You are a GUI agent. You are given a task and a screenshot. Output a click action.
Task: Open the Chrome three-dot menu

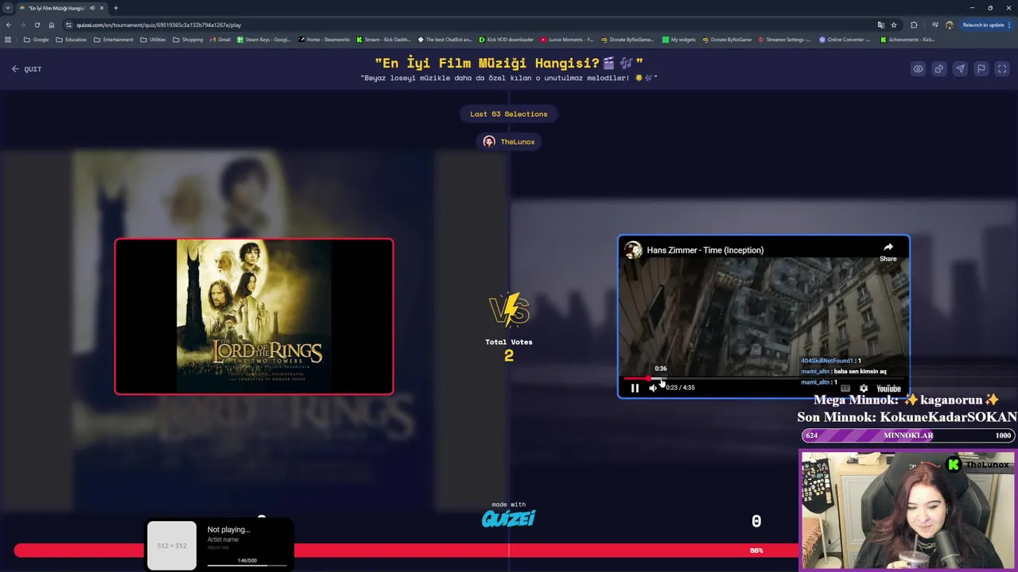[1010, 25]
